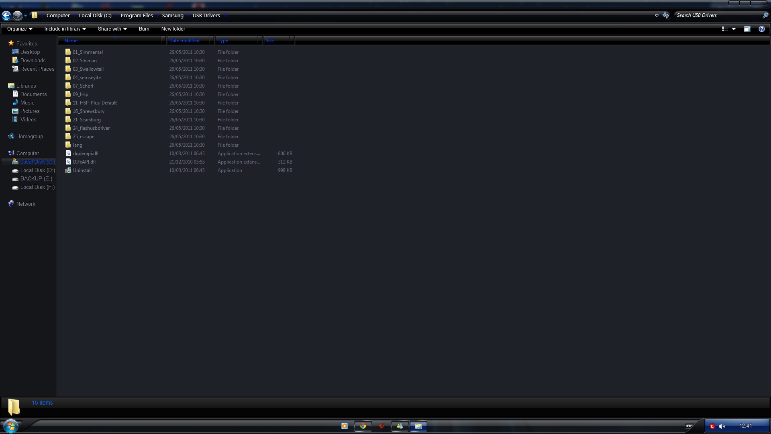Open the Share with dropdown
771x434 pixels.
click(112, 29)
